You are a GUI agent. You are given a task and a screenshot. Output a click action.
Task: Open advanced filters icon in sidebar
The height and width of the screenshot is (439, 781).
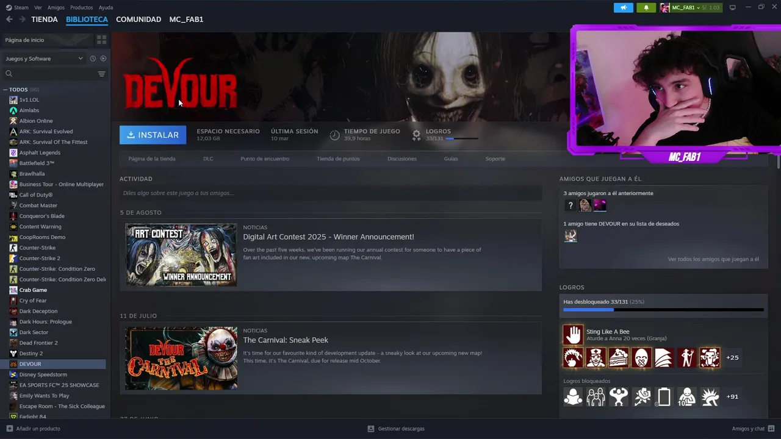click(x=101, y=74)
